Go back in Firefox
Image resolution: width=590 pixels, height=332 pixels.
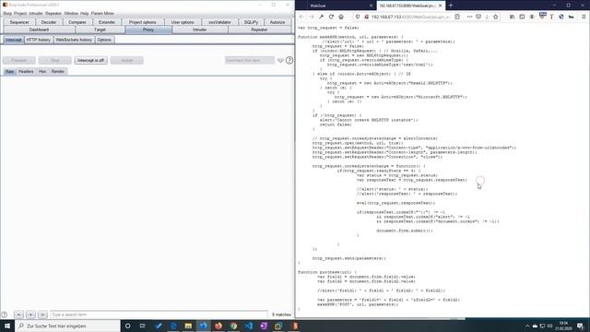click(301, 17)
